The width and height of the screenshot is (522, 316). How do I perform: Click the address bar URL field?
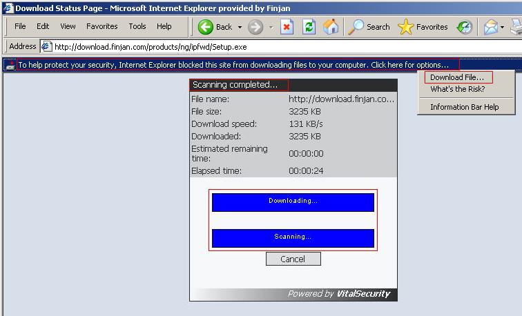tap(276, 47)
